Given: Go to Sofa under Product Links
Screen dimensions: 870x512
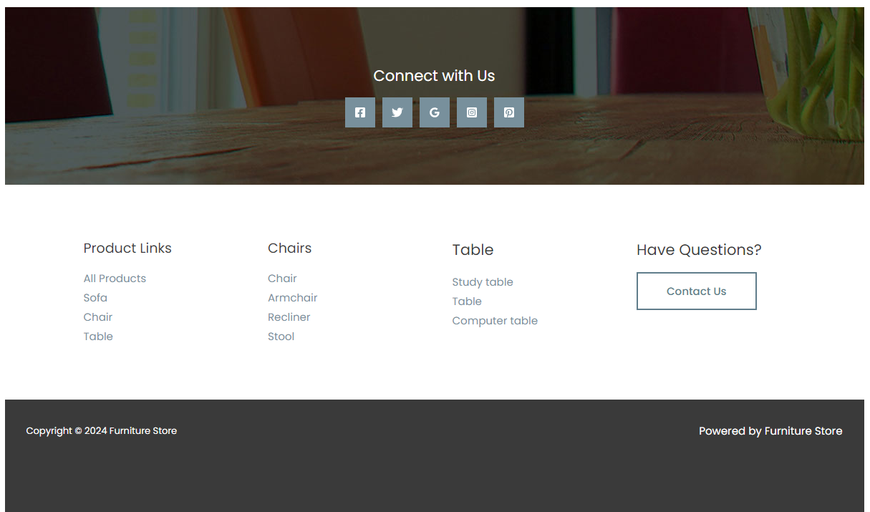Looking at the screenshot, I should pyautogui.click(x=95, y=298).
